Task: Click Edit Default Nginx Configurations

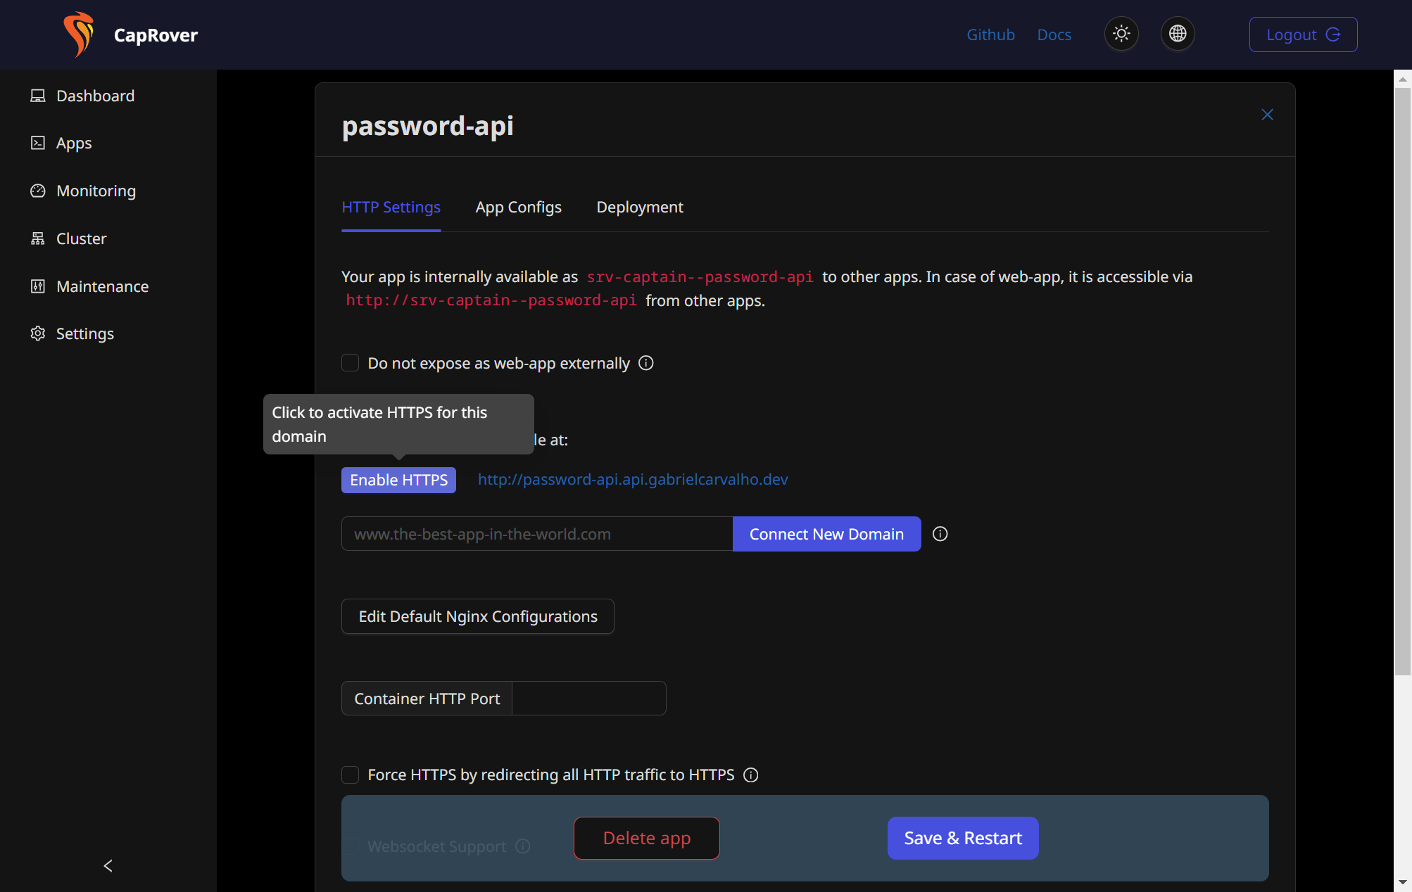Action: 477,616
